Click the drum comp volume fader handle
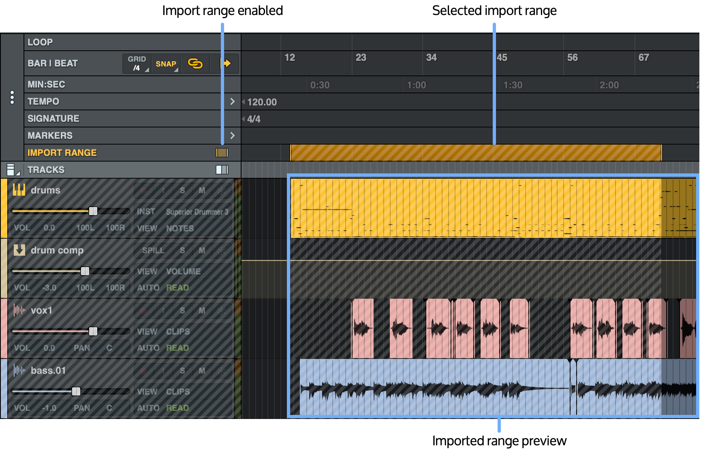The height and width of the screenshot is (453, 701). tap(85, 271)
